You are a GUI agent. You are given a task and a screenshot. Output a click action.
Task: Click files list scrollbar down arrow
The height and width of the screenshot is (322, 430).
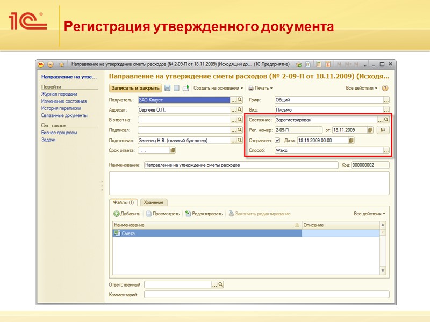[383, 271]
